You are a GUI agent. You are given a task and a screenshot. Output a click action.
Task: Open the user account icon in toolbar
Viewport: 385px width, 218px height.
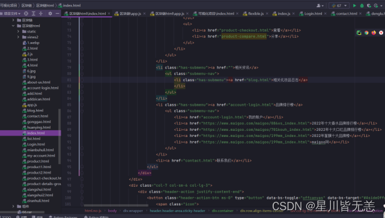(320, 5)
